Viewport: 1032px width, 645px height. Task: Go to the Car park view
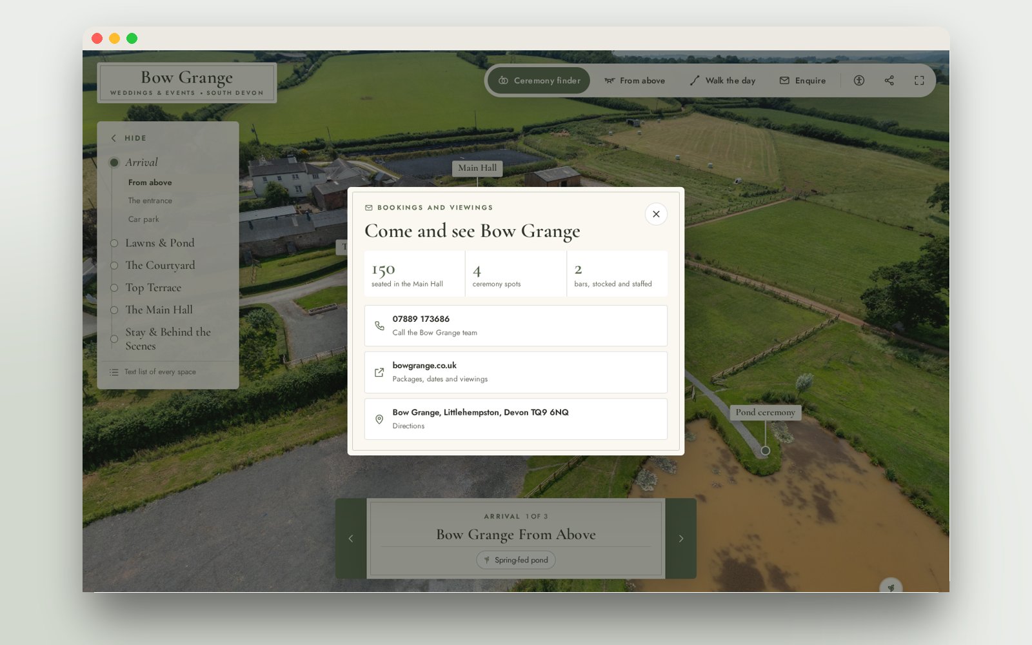coord(143,219)
